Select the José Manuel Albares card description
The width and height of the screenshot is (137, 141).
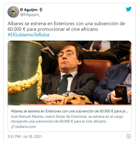coord(67,119)
